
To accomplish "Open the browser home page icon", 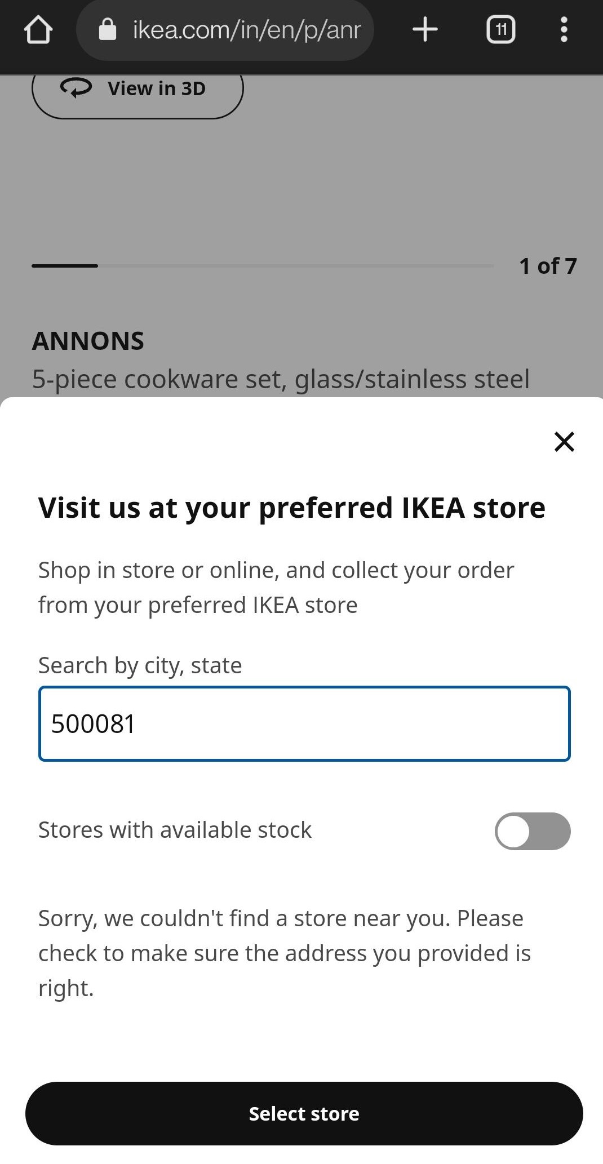I will click(38, 29).
